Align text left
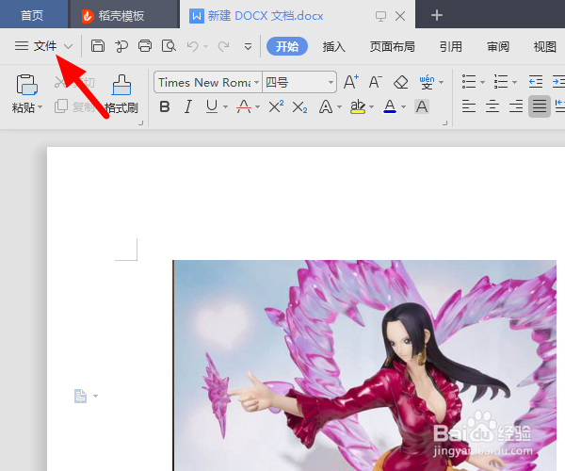Viewport: 565px width, 471px height. pyautogui.click(x=469, y=106)
